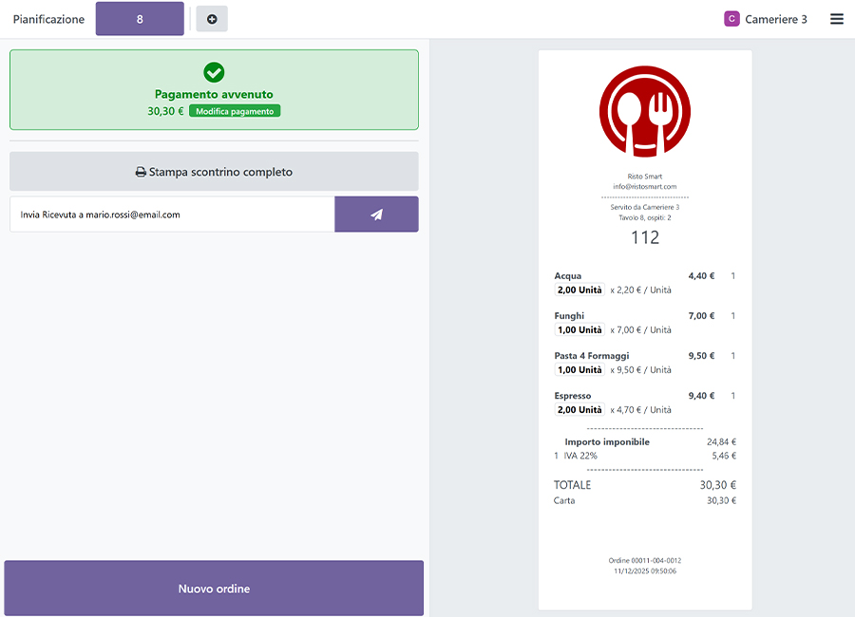The image size is (855, 617).
Task: Print receipt with Stampa scontrino completo
Action: pyautogui.click(x=214, y=172)
